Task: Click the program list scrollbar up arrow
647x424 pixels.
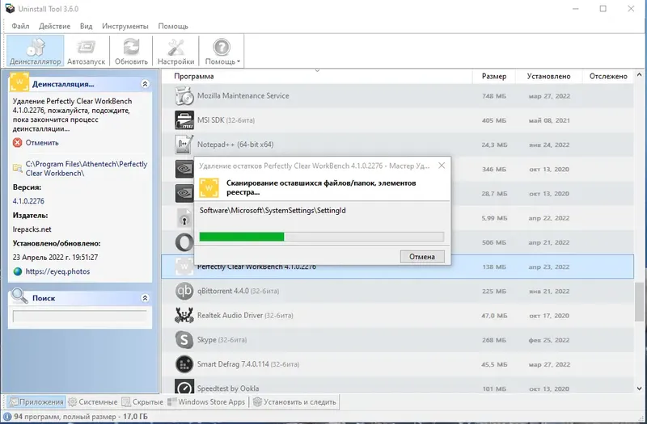Action: point(639,75)
